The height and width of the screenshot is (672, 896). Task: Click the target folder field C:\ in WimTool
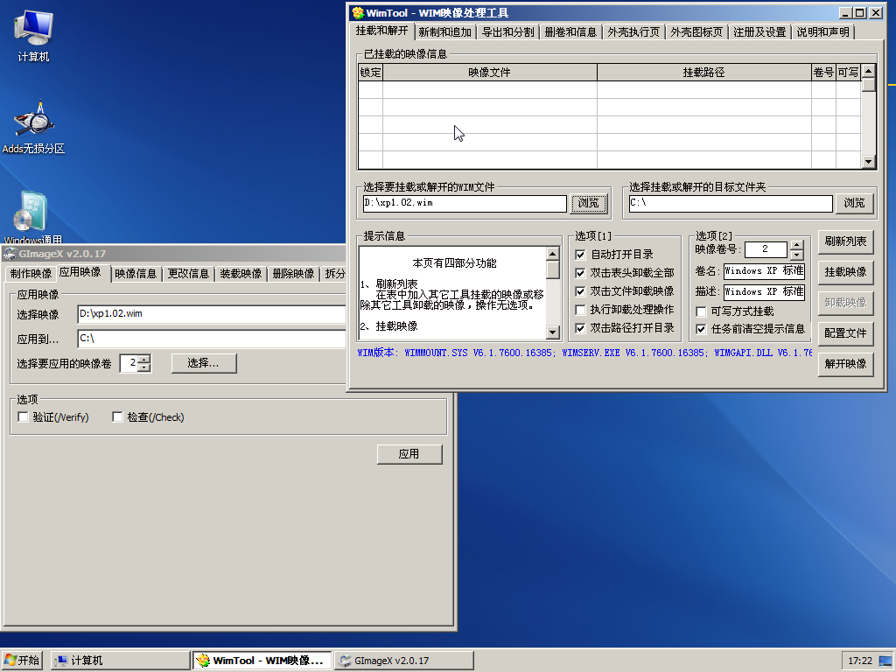(x=731, y=203)
